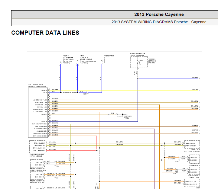The height and width of the screenshot is (189, 218).
Task: Click the '2013 Porsche Cayenne' title
Action: [159, 14]
